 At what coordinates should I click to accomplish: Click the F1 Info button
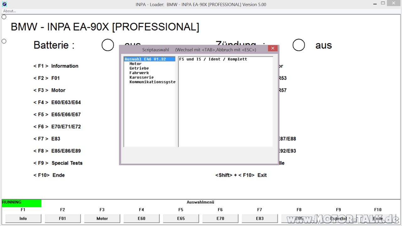point(23,218)
